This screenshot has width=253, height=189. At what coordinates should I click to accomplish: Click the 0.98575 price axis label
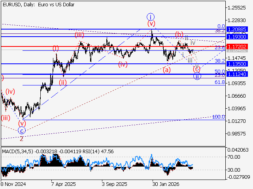click(x=236, y=134)
